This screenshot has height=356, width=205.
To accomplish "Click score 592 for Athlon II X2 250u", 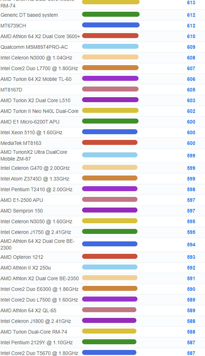I will (x=191, y=268).
